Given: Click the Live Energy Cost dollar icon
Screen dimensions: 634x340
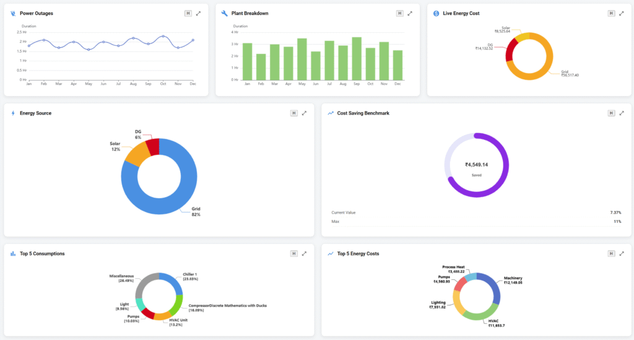Looking at the screenshot, I should click(x=436, y=13).
